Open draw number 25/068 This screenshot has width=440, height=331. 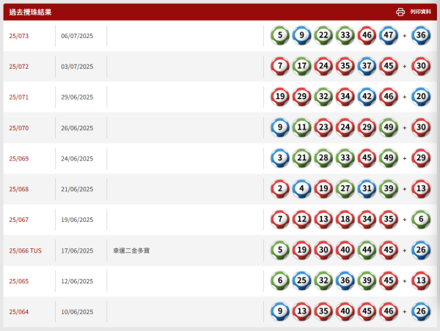point(19,189)
